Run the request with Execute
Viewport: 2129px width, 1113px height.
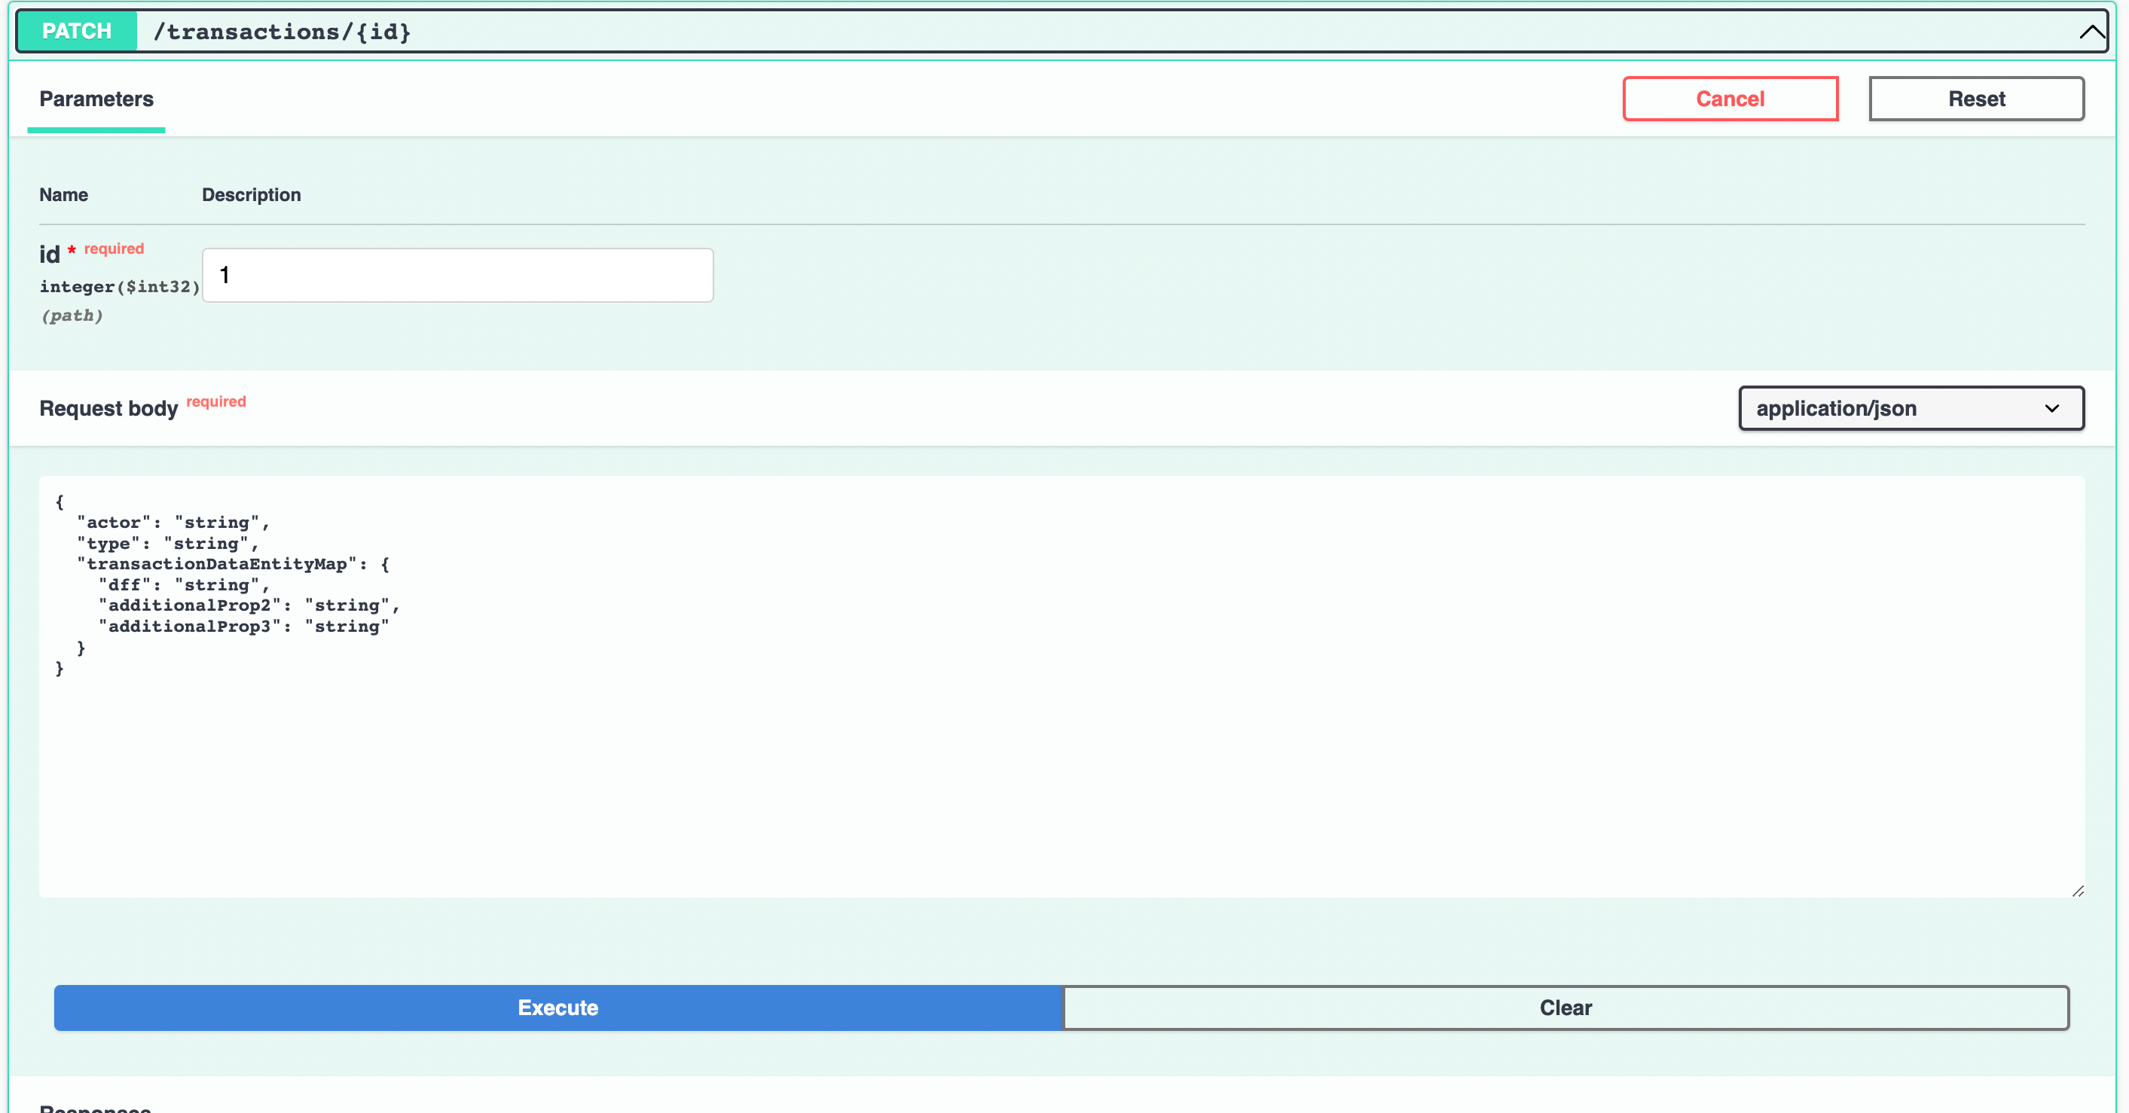(558, 1008)
